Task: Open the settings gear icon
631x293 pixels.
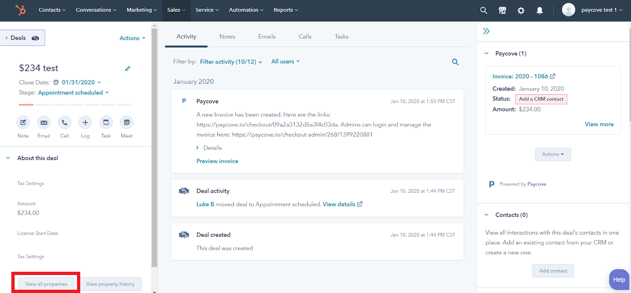Action: point(521,10)
